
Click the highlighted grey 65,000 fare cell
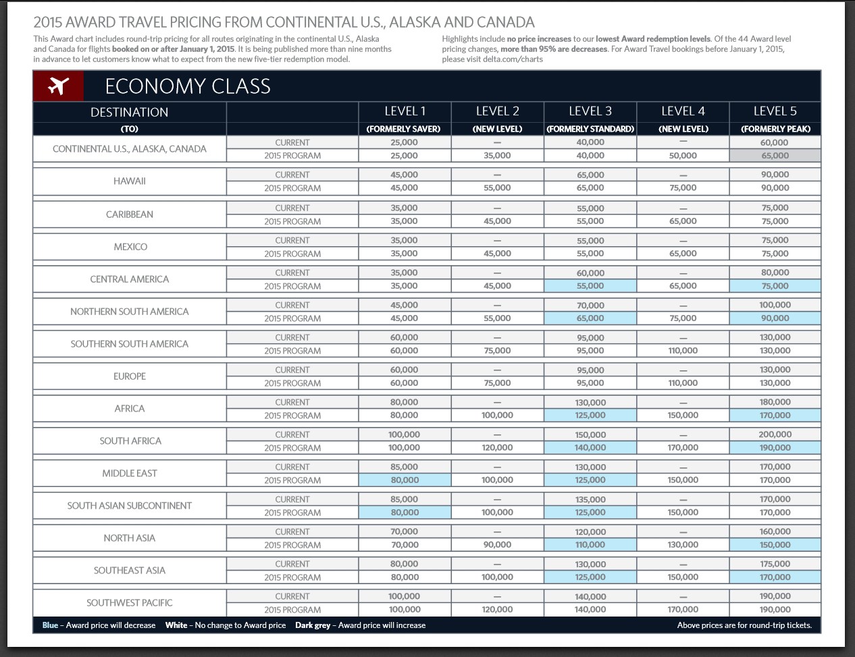pos(775,155)
